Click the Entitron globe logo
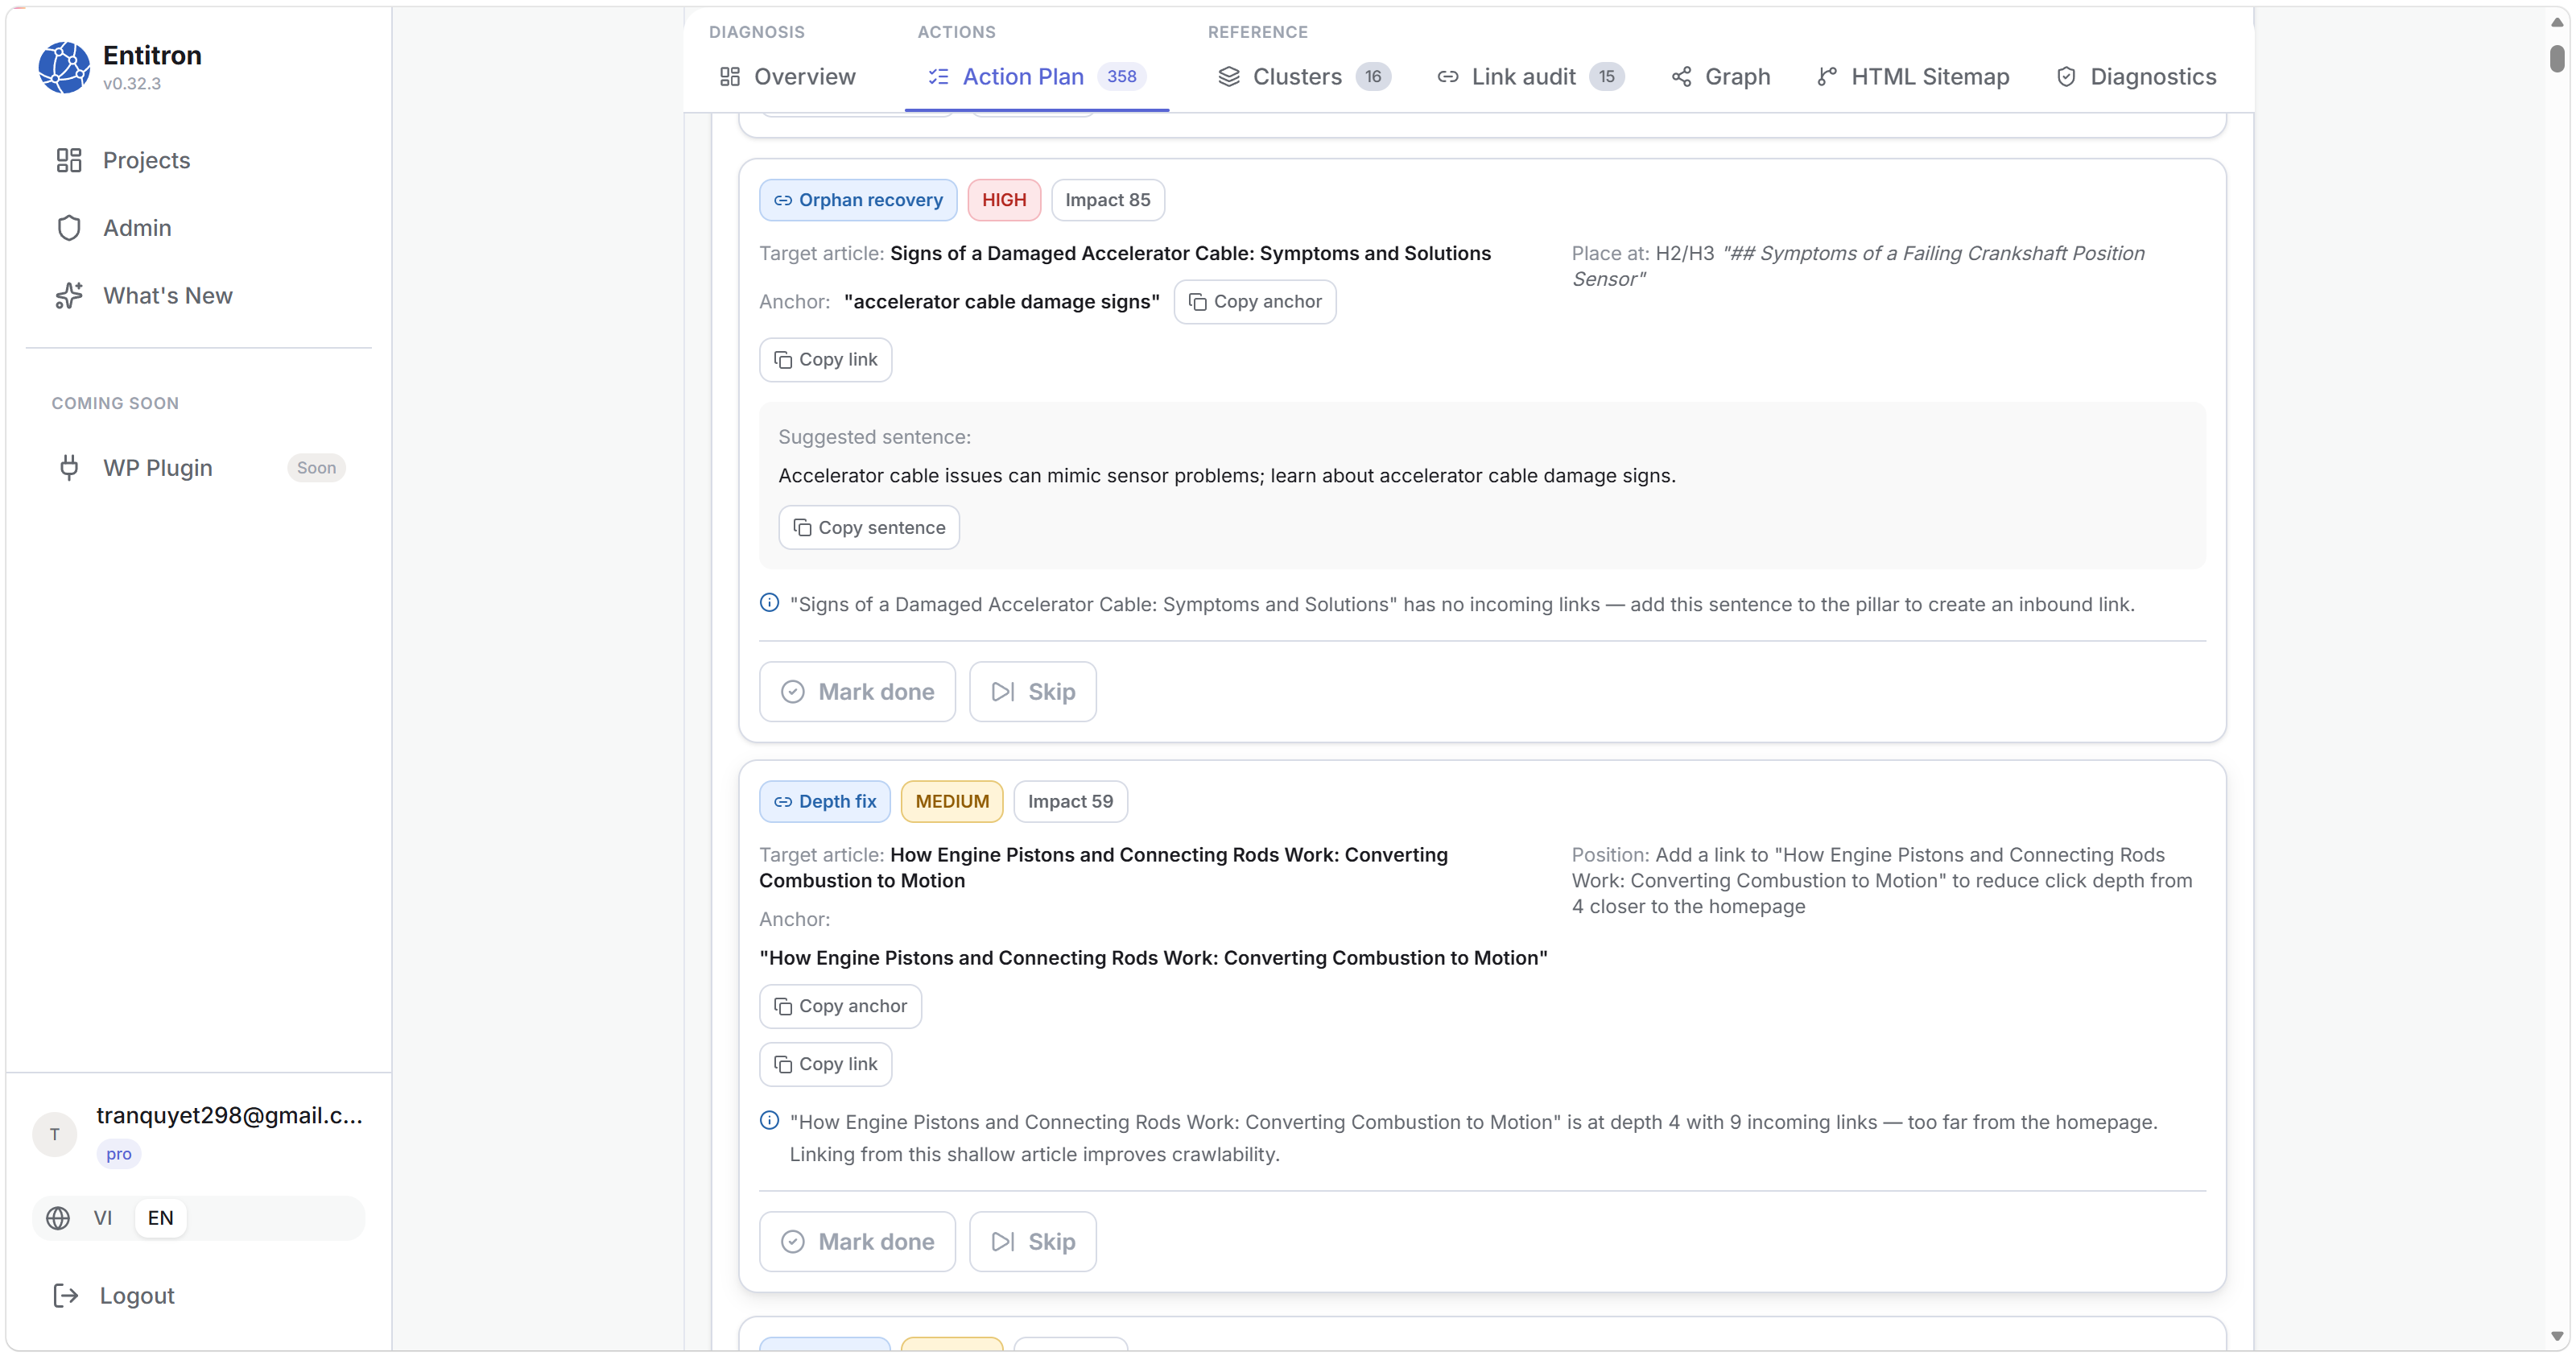The image size is (2576, 1356). pos(64,67)
